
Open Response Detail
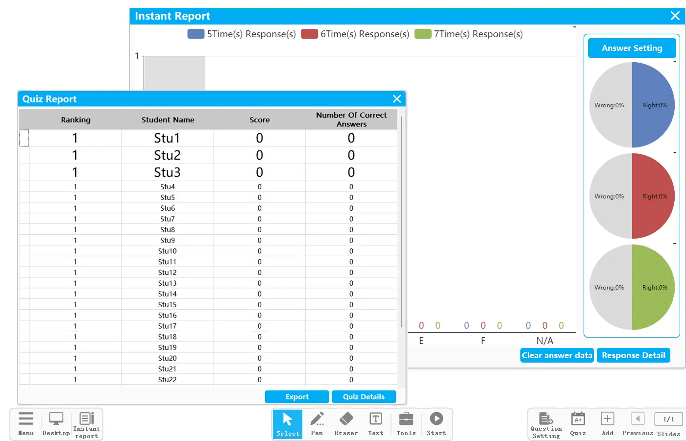point(634,355)
